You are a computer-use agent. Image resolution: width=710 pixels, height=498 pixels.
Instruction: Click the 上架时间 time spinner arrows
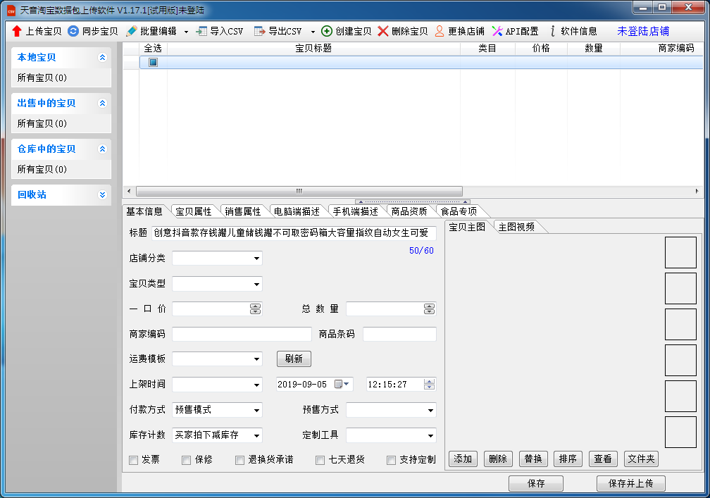coord(429,384)
